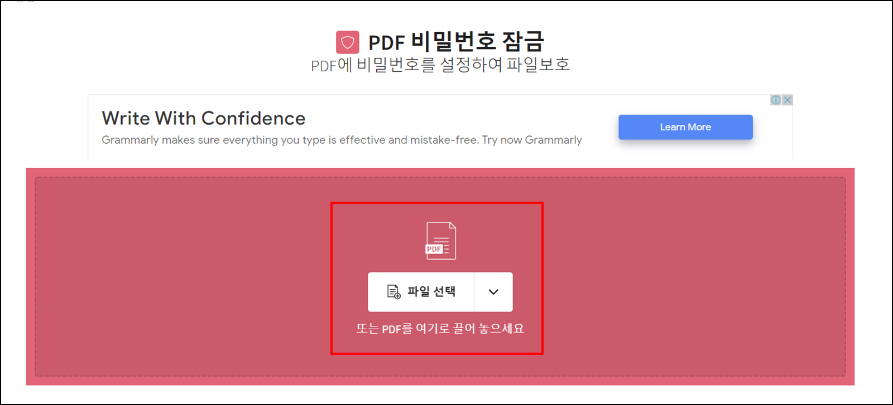This screenshot has height=405, width=893.
Task: Click the Learn More ad button
Action: 685,127
